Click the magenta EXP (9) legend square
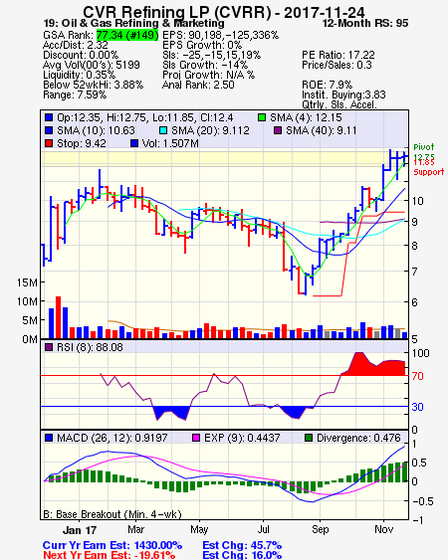This screenshot has width=448, height=560. pyautogui.click(x=196, y=438)
